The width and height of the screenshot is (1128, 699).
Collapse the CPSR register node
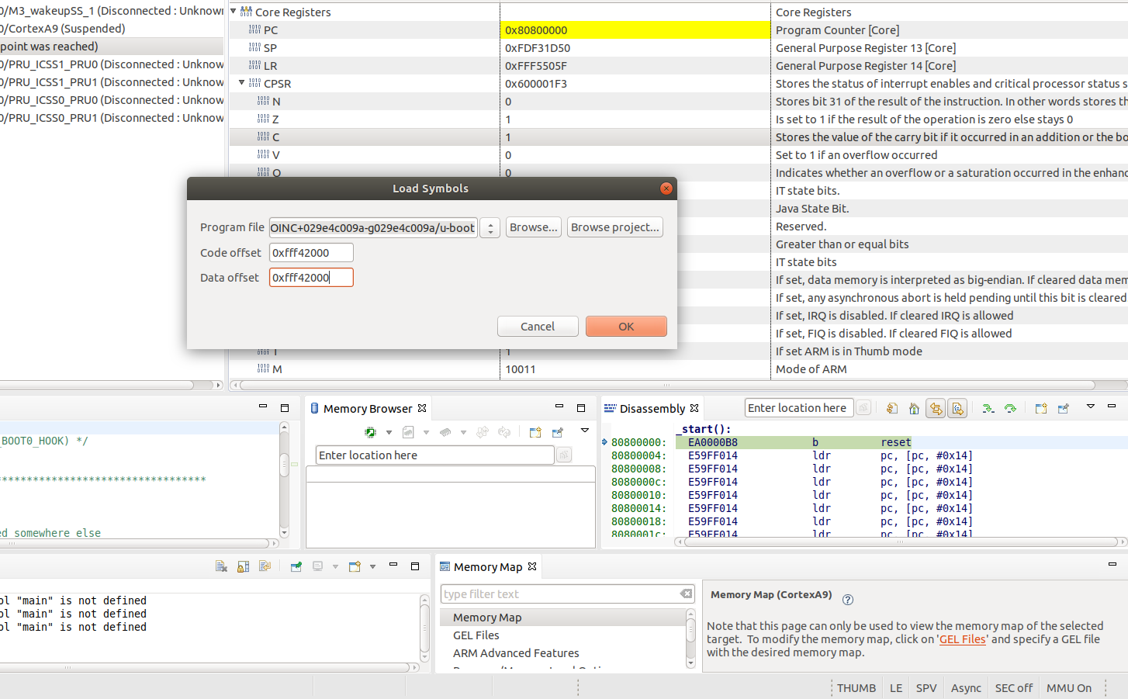pos(242,83)
